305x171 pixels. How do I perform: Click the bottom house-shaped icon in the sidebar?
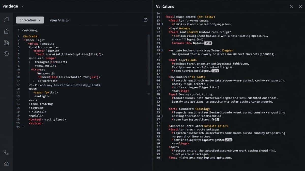[6, 164]
